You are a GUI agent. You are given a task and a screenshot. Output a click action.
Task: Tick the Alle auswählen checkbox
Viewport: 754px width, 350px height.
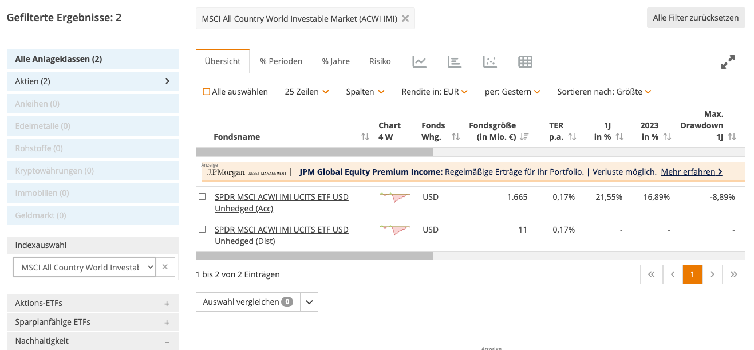(207, 92)
